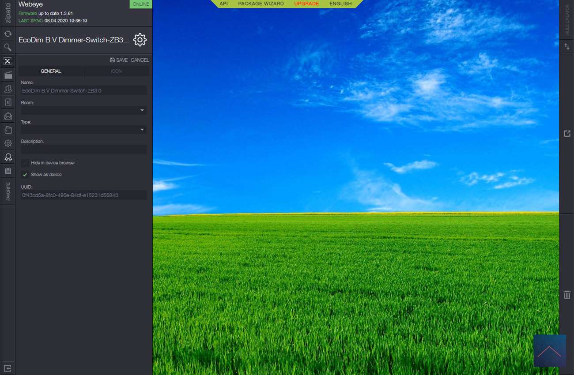Enable Hide in device browser checkbox
574x375 pixels.
click(25, 163)
